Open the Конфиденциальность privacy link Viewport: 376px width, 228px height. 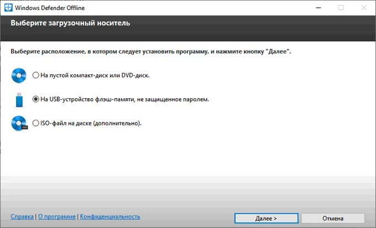110,216
